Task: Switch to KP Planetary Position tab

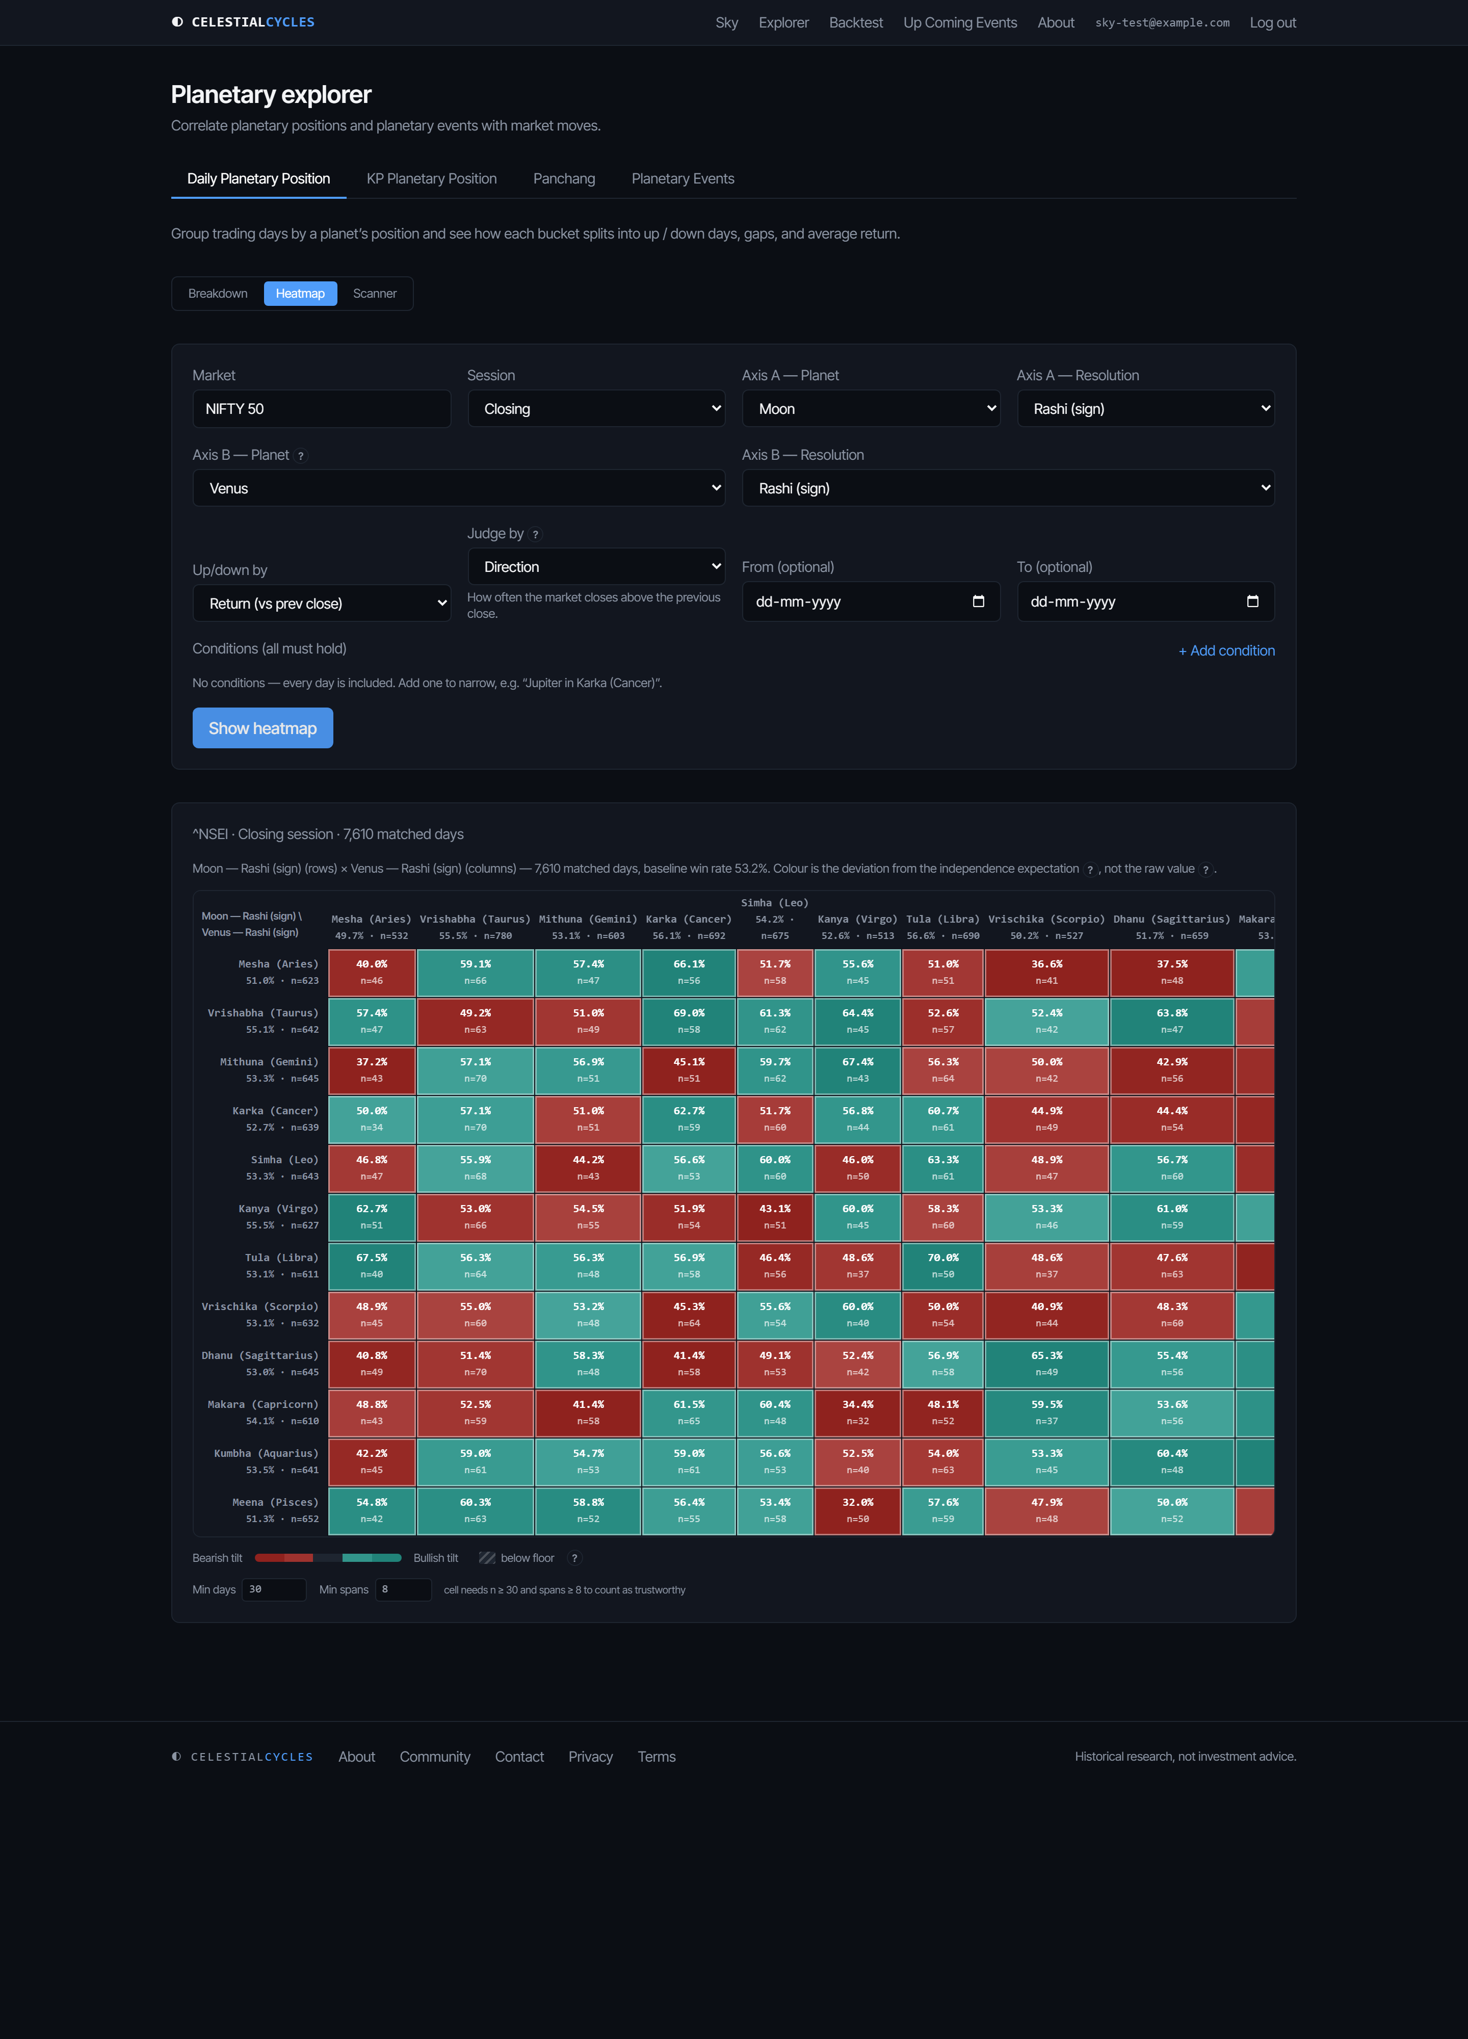Action: coord(432,179)
